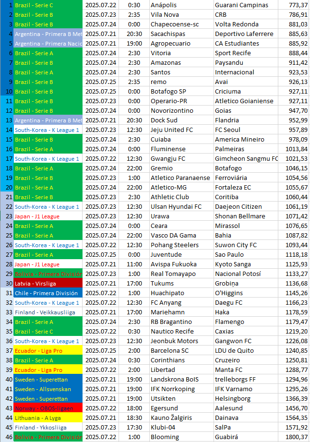Select the Anápolis home team cell
Image resolution: width=310 pixels, height=442 pixels.
(181, 5)
